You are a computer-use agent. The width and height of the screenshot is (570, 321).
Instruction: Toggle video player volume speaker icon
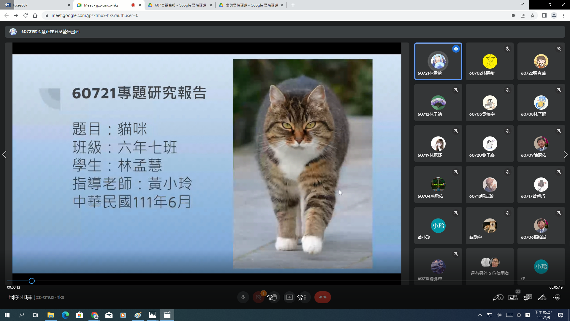point(14,297)
